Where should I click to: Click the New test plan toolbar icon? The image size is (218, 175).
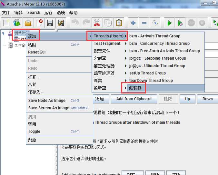click(6, 23)
